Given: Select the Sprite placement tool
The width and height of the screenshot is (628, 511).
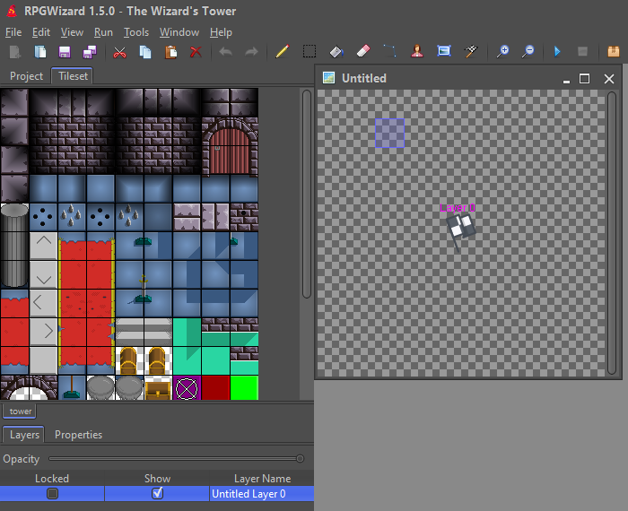Looking at the screenshot, I should click(x=417, y=52).
